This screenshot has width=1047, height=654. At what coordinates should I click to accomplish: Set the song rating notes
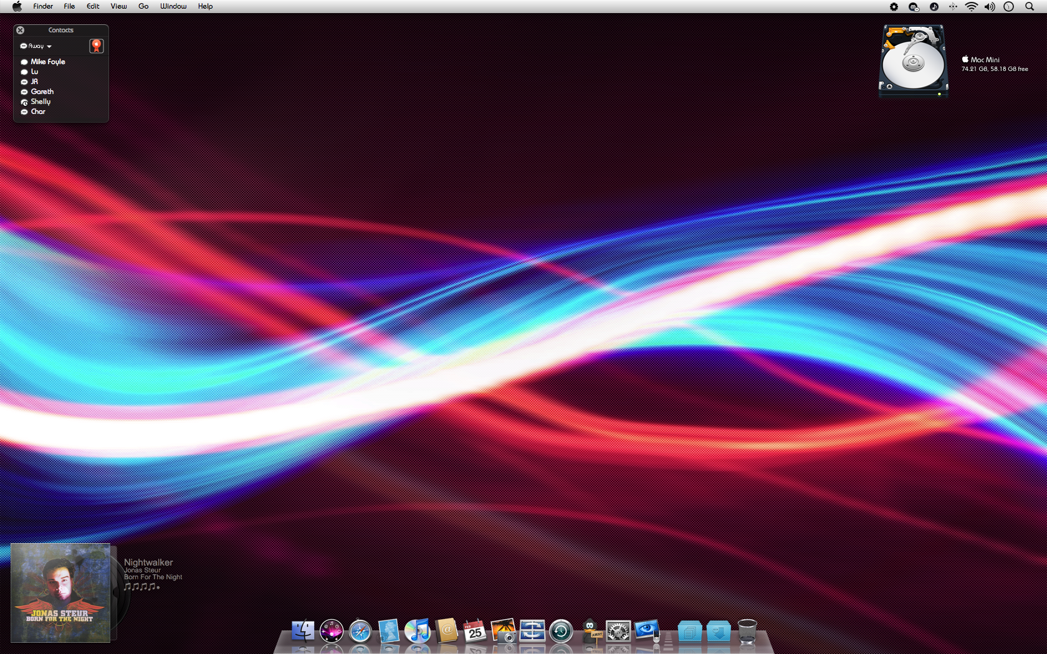pos(141,587)
